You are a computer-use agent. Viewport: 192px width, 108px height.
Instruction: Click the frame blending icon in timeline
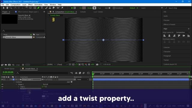click(x=80, y=73)
